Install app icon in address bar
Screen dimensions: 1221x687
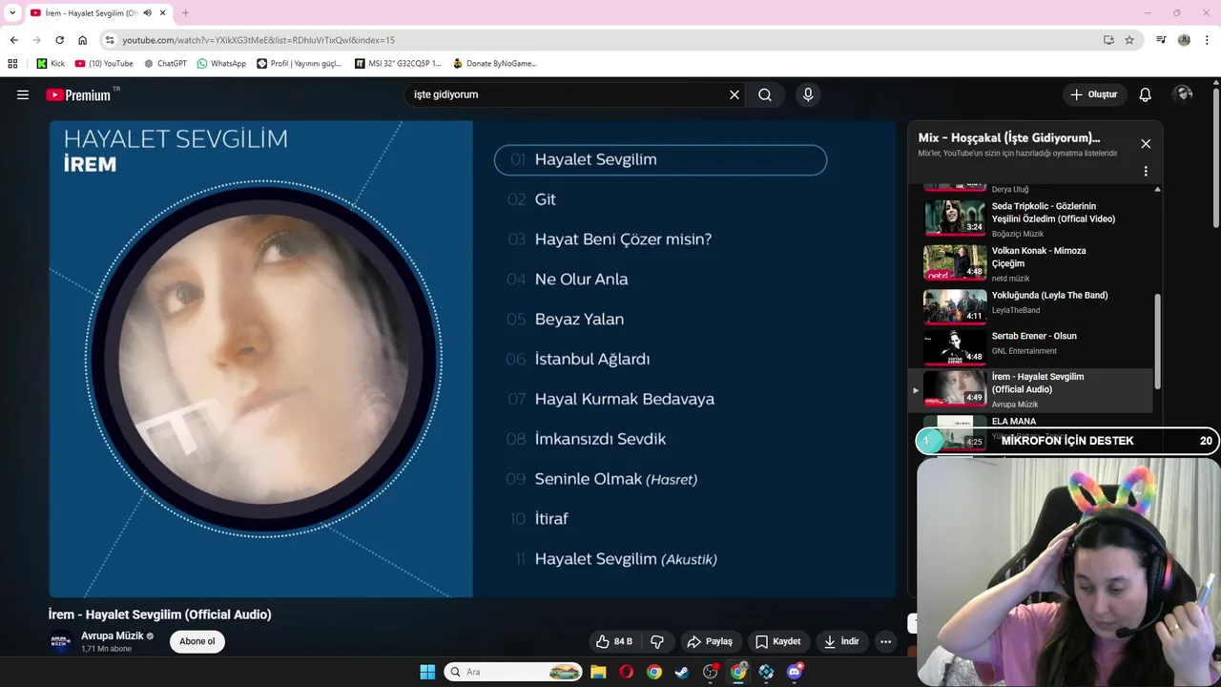pos(1108,40)
